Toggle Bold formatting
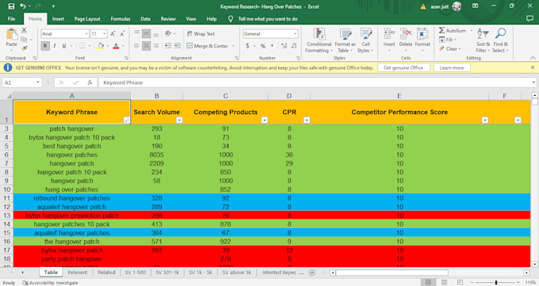Screen dimensions: 539x286 coord(45,46)
